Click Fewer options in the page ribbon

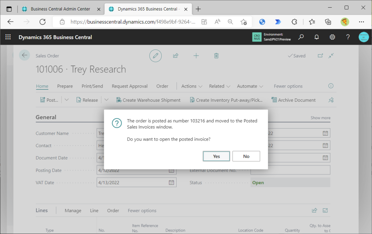(288, 86)
